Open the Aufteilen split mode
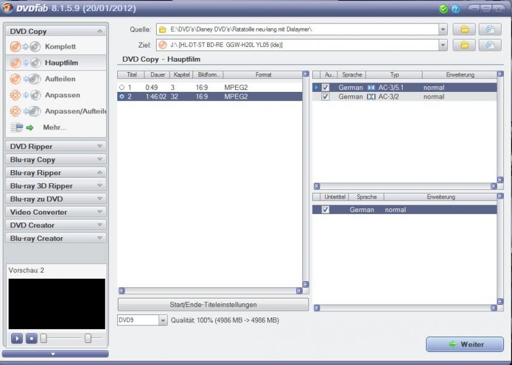The image size is (512, 365). (x=56, y=79)
